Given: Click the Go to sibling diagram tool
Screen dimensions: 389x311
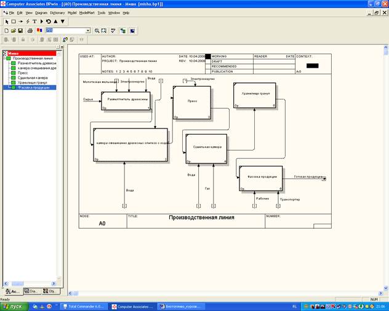Looking at the screenshot, I should coord(49,22).
